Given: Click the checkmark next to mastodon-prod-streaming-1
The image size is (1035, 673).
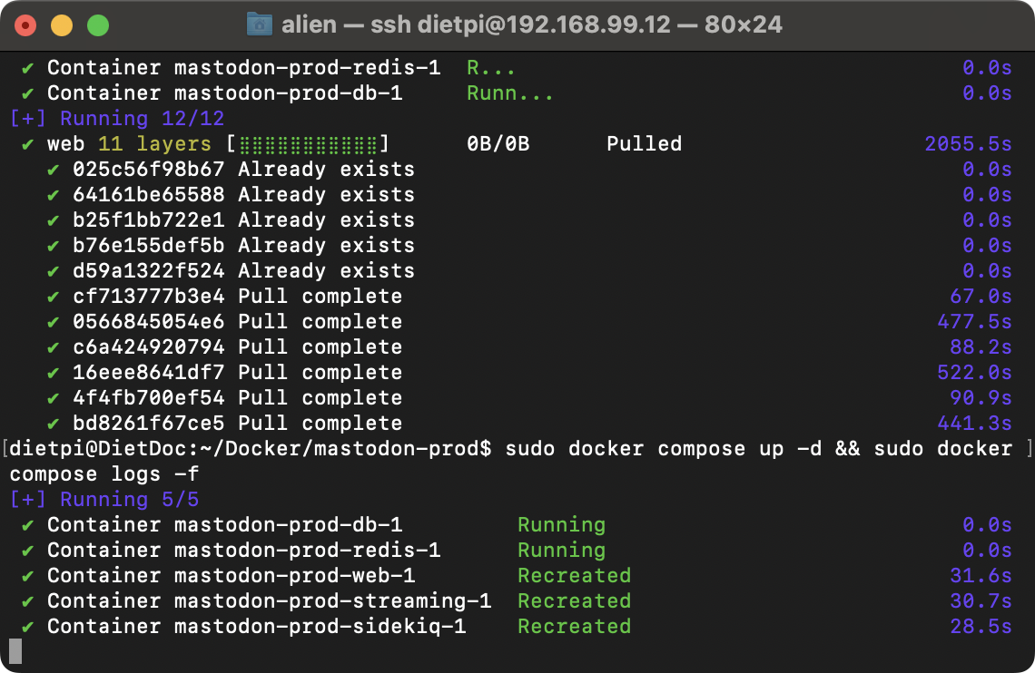Looking at the screenshot, I should (28, 601).
